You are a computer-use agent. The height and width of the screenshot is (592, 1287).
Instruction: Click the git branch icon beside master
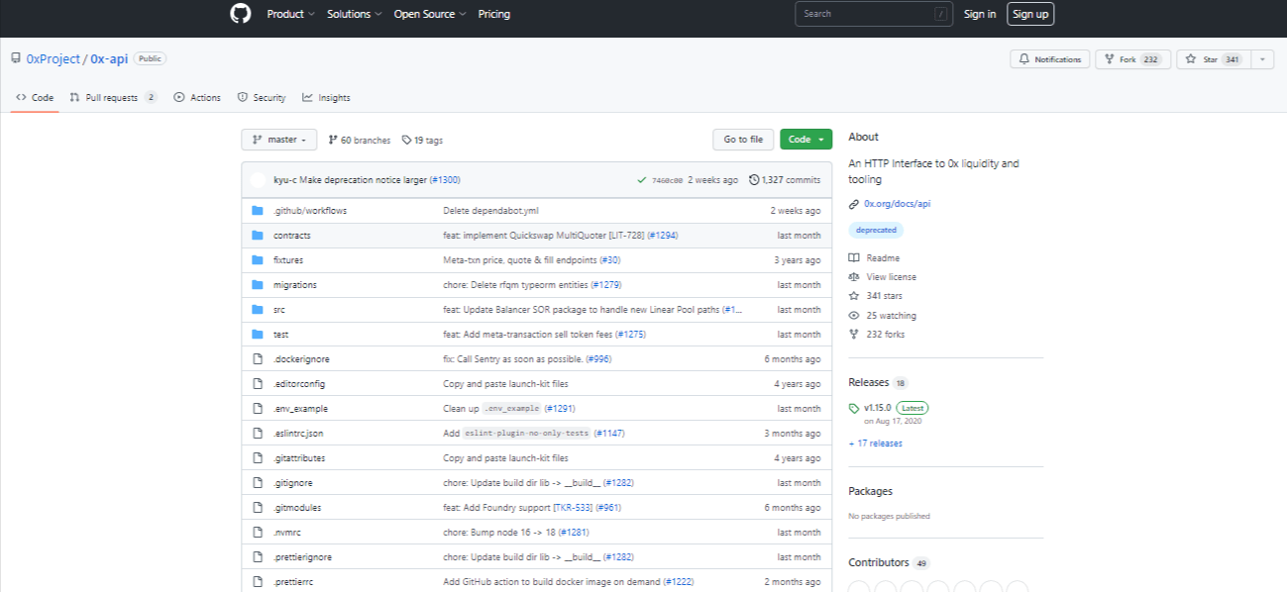point(258,140)
